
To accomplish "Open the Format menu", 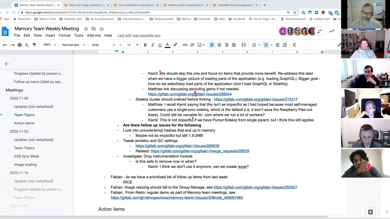I will click(65, 36).
